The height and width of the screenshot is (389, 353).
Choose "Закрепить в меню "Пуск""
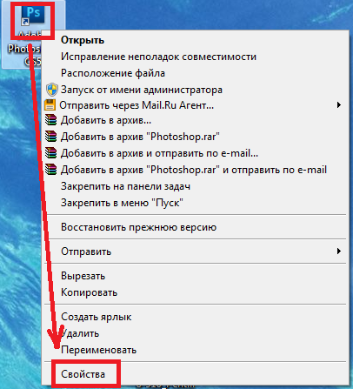tap(122, 203)
